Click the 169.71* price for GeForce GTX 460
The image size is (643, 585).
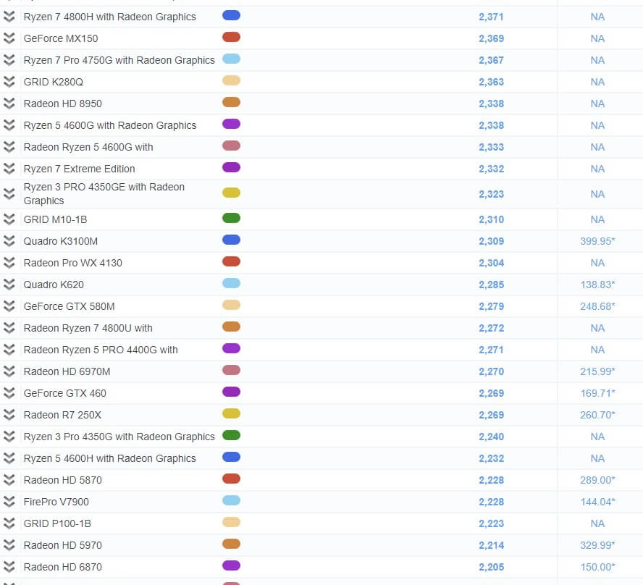point(597,394)
